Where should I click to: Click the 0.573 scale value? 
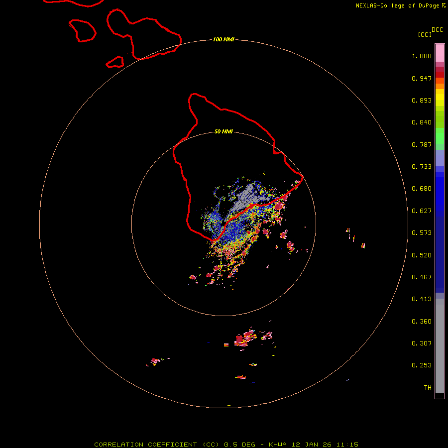pyautogui.click(x=422, y=233)
